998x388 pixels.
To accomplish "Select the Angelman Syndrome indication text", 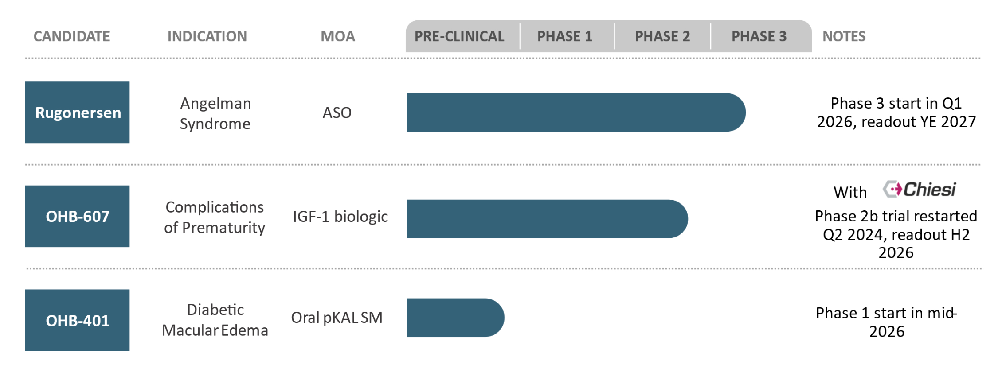I will (215, 113).
